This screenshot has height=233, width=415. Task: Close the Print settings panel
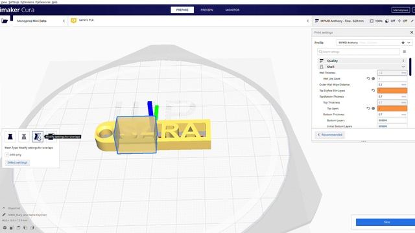click(412, 32)
